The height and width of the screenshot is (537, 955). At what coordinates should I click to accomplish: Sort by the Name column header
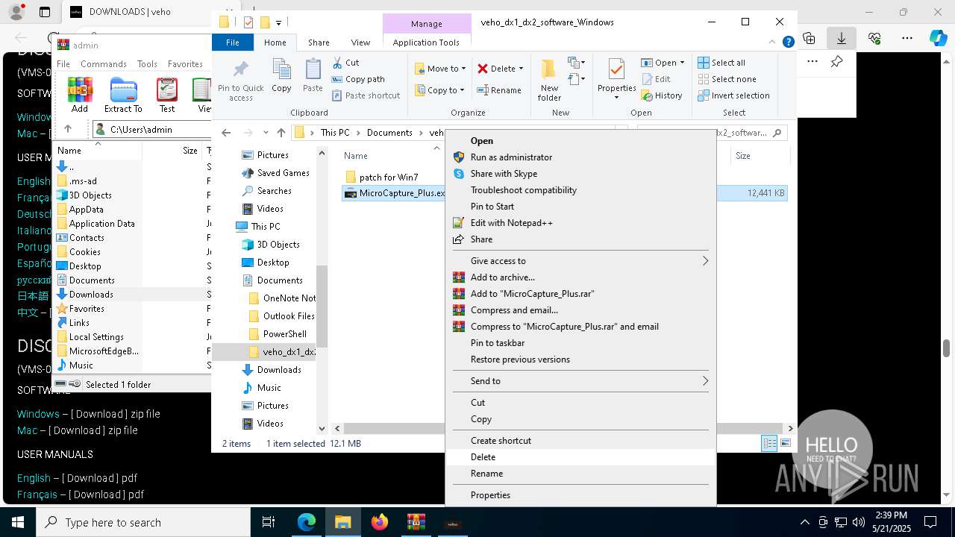(x=356, y=156)
